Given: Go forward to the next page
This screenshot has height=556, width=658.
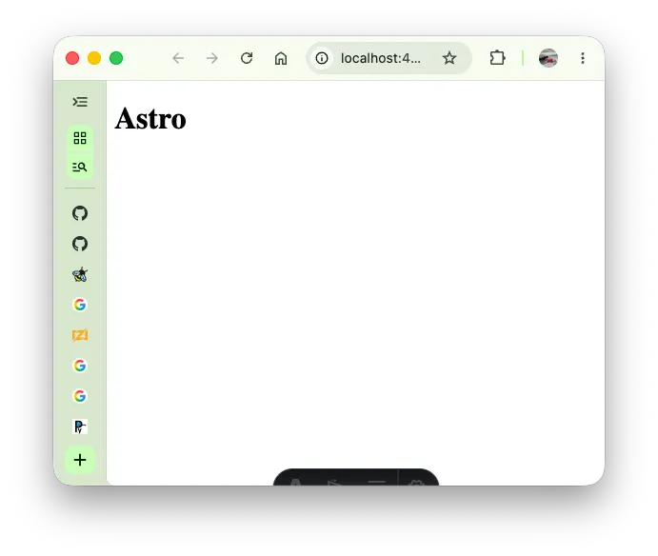Looking at the screenshot, I should [212, 58].
